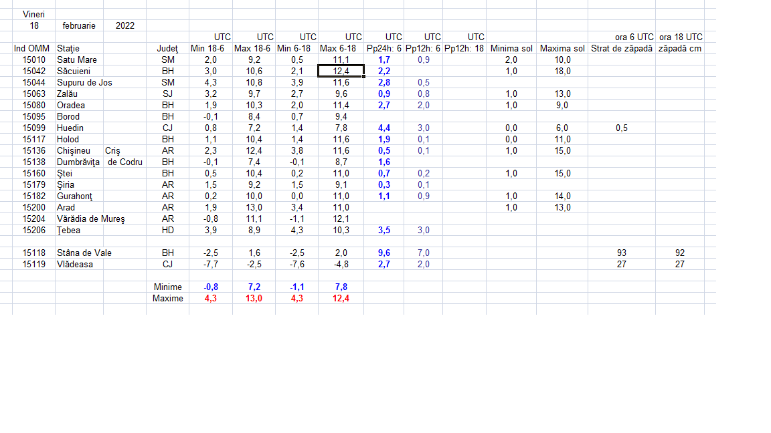Viewport: 771px width, 433px height.
Task: Select snow layer value 0,5 for Huedin
Action: 622,128
